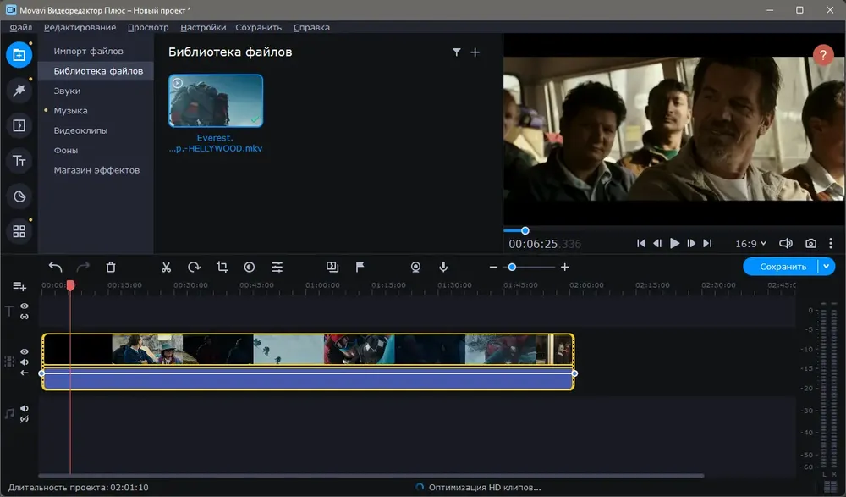Screen dimensions: 846x497
Task: Open Магазин эффектов section
Action: [96, 170]
